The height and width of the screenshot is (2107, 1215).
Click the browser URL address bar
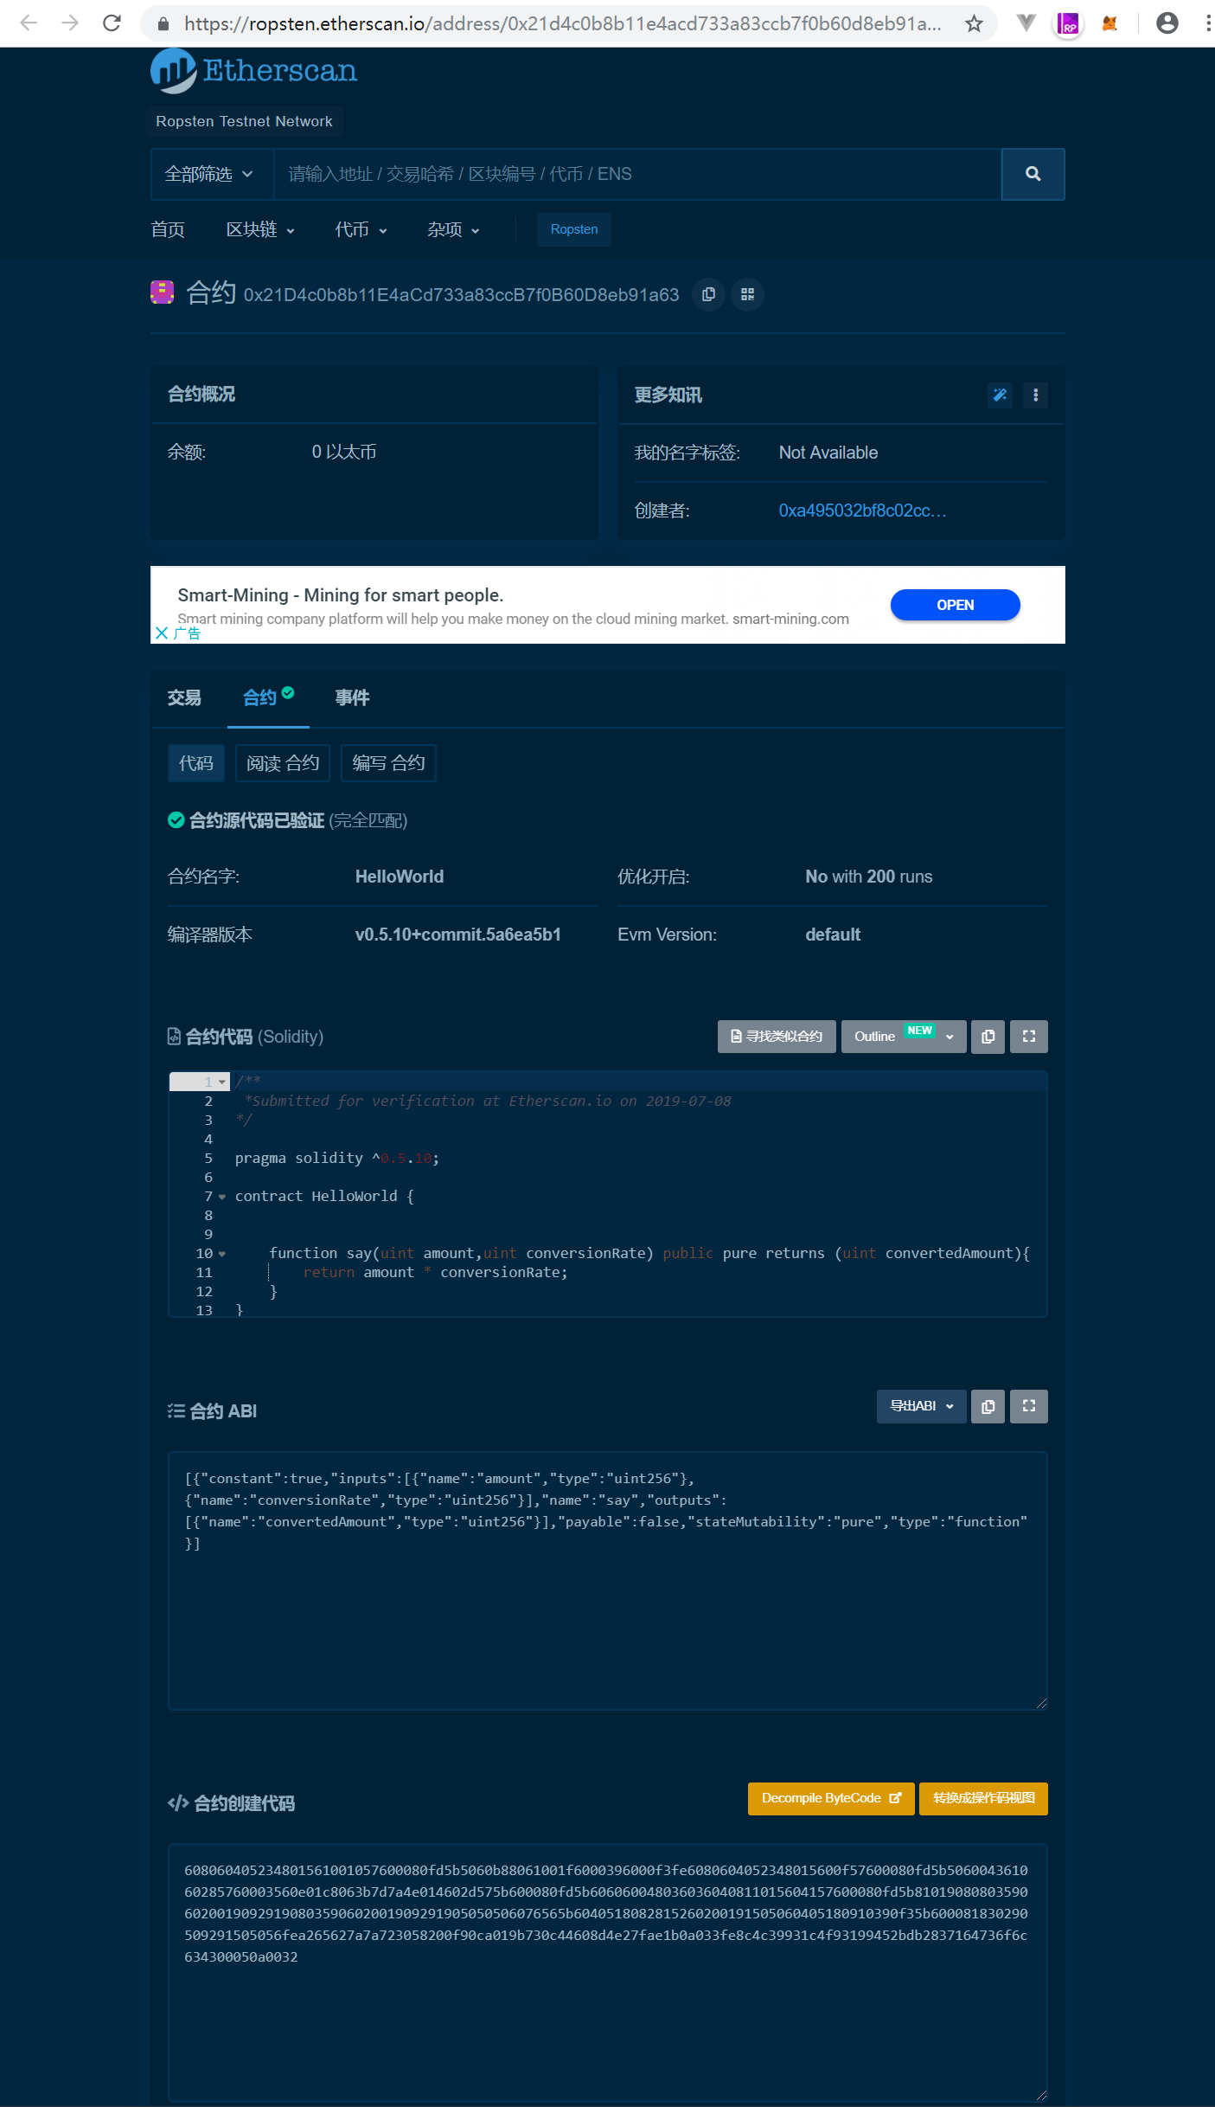[562, 23]
